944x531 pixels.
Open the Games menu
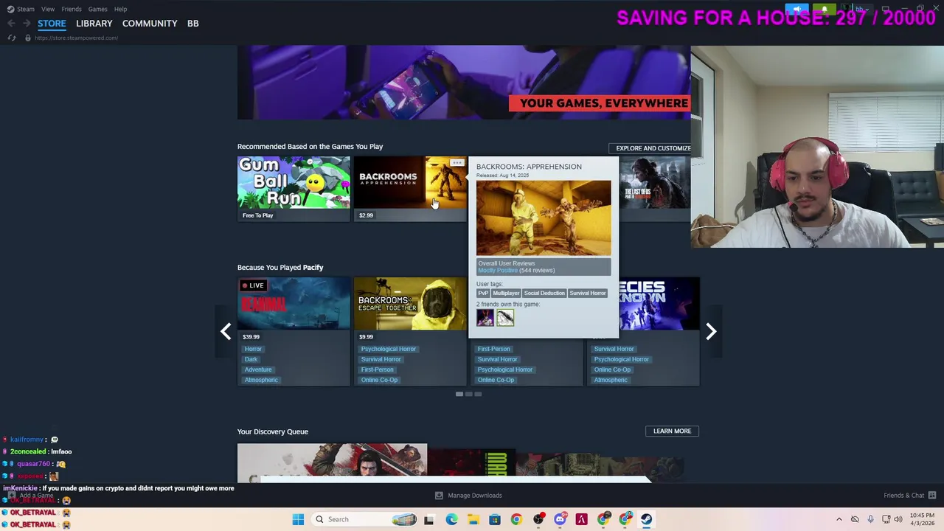click(x=97, y=9)
